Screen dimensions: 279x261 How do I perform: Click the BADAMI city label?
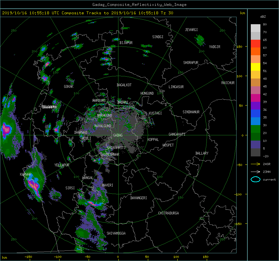click(x=123, y=102)
